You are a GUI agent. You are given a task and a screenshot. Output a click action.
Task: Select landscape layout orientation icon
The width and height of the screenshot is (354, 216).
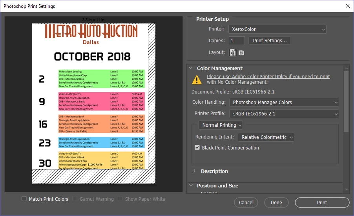pos(241,53)
